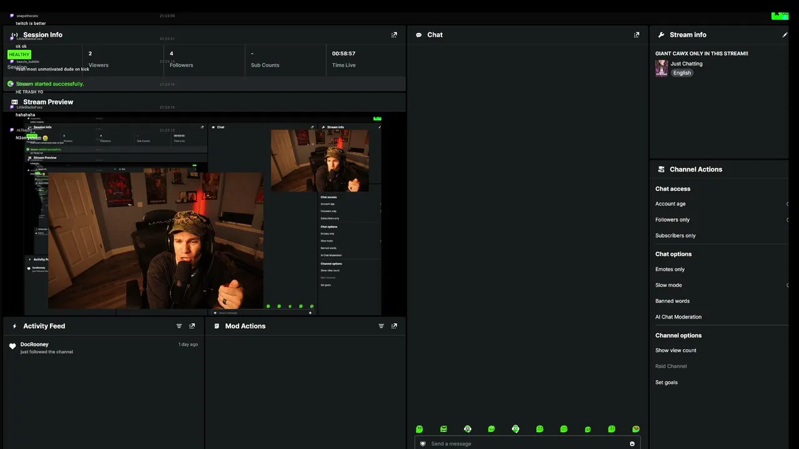This screenshot has width=799, height=449.
Task: Focus the Send a message field
Action: click(x=527, y=443)
